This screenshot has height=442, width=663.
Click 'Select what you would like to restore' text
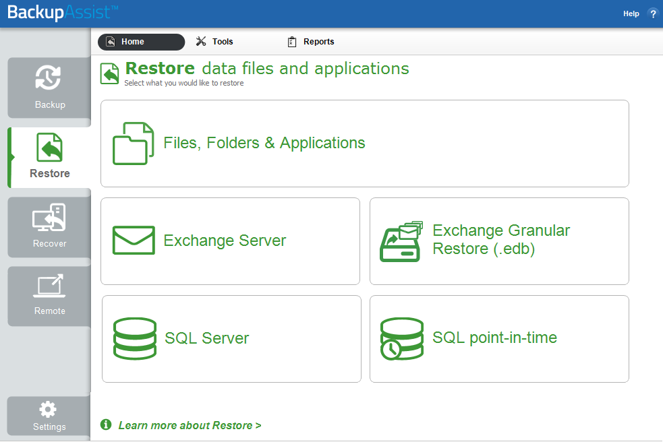click(x=184, y=83)
